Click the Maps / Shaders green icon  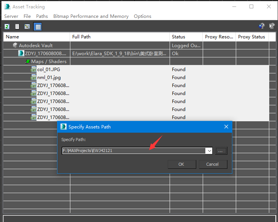[28, 61]
